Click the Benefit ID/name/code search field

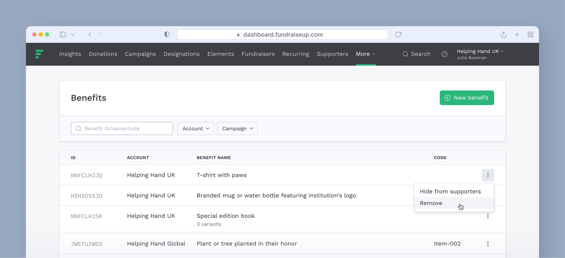coord(122,128)
